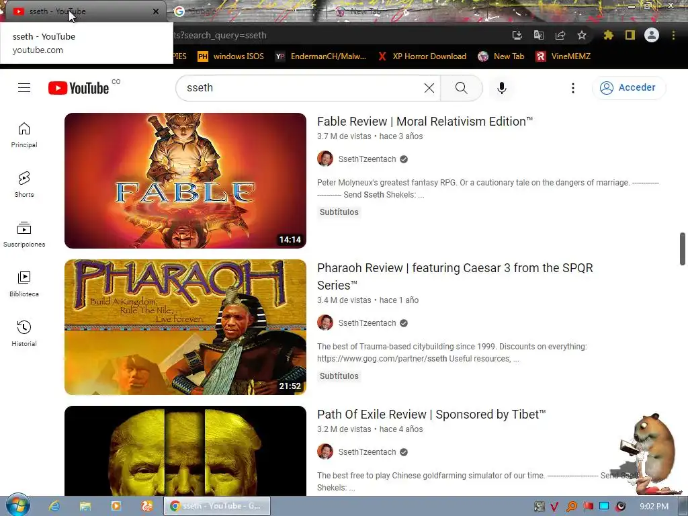Screen dimensions: 688x516
Task: Click the page vertical scrollbar thumb
Action: pos(683,249)
